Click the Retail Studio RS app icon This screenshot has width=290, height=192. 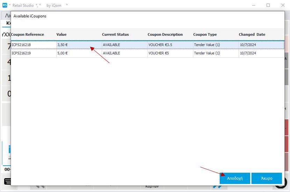(5, 5)
